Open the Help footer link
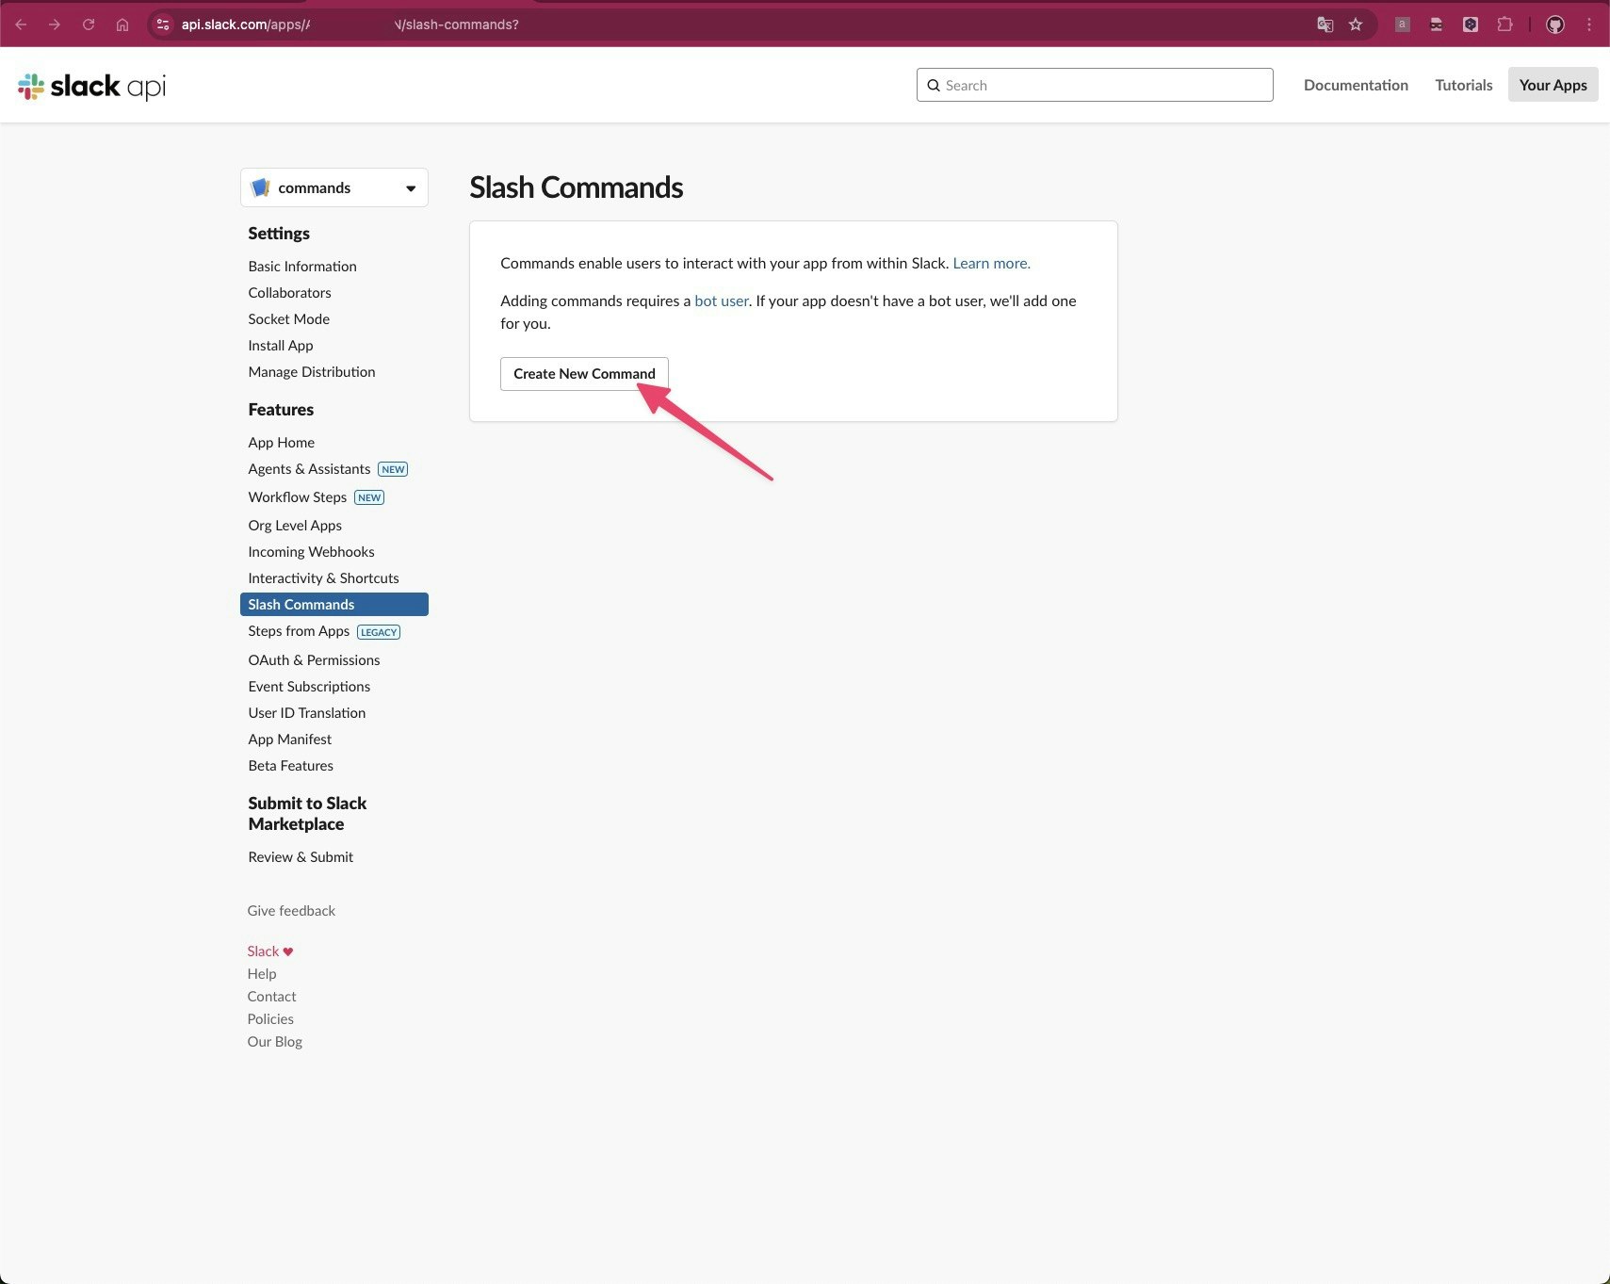 [262, 974]
